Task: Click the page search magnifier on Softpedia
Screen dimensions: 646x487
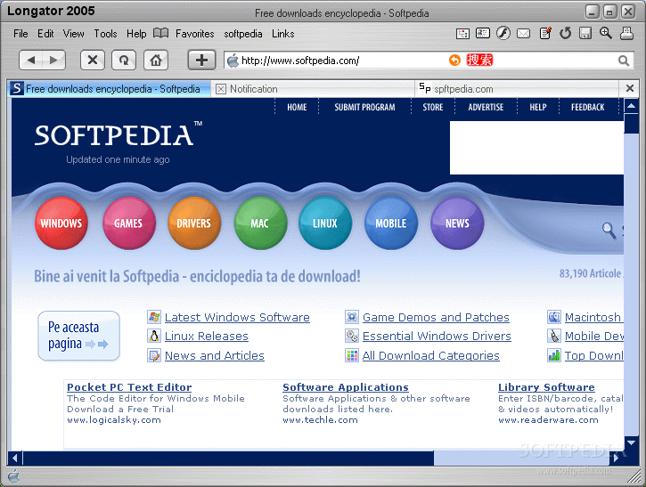Action: (609, 230)
